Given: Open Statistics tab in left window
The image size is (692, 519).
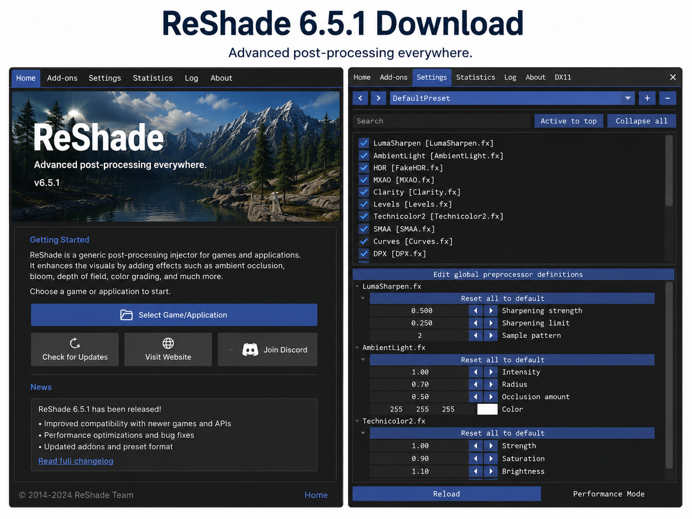Looking at the screenshot, I should (x=153, y=78).
